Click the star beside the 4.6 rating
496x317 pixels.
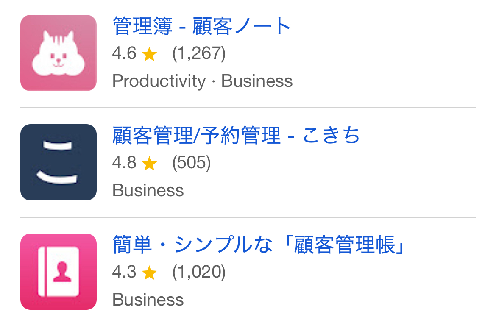[x=149, y=54]
